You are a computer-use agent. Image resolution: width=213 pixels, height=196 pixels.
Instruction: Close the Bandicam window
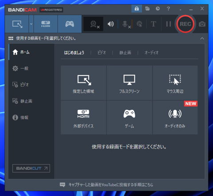click(x=202, y=8)
